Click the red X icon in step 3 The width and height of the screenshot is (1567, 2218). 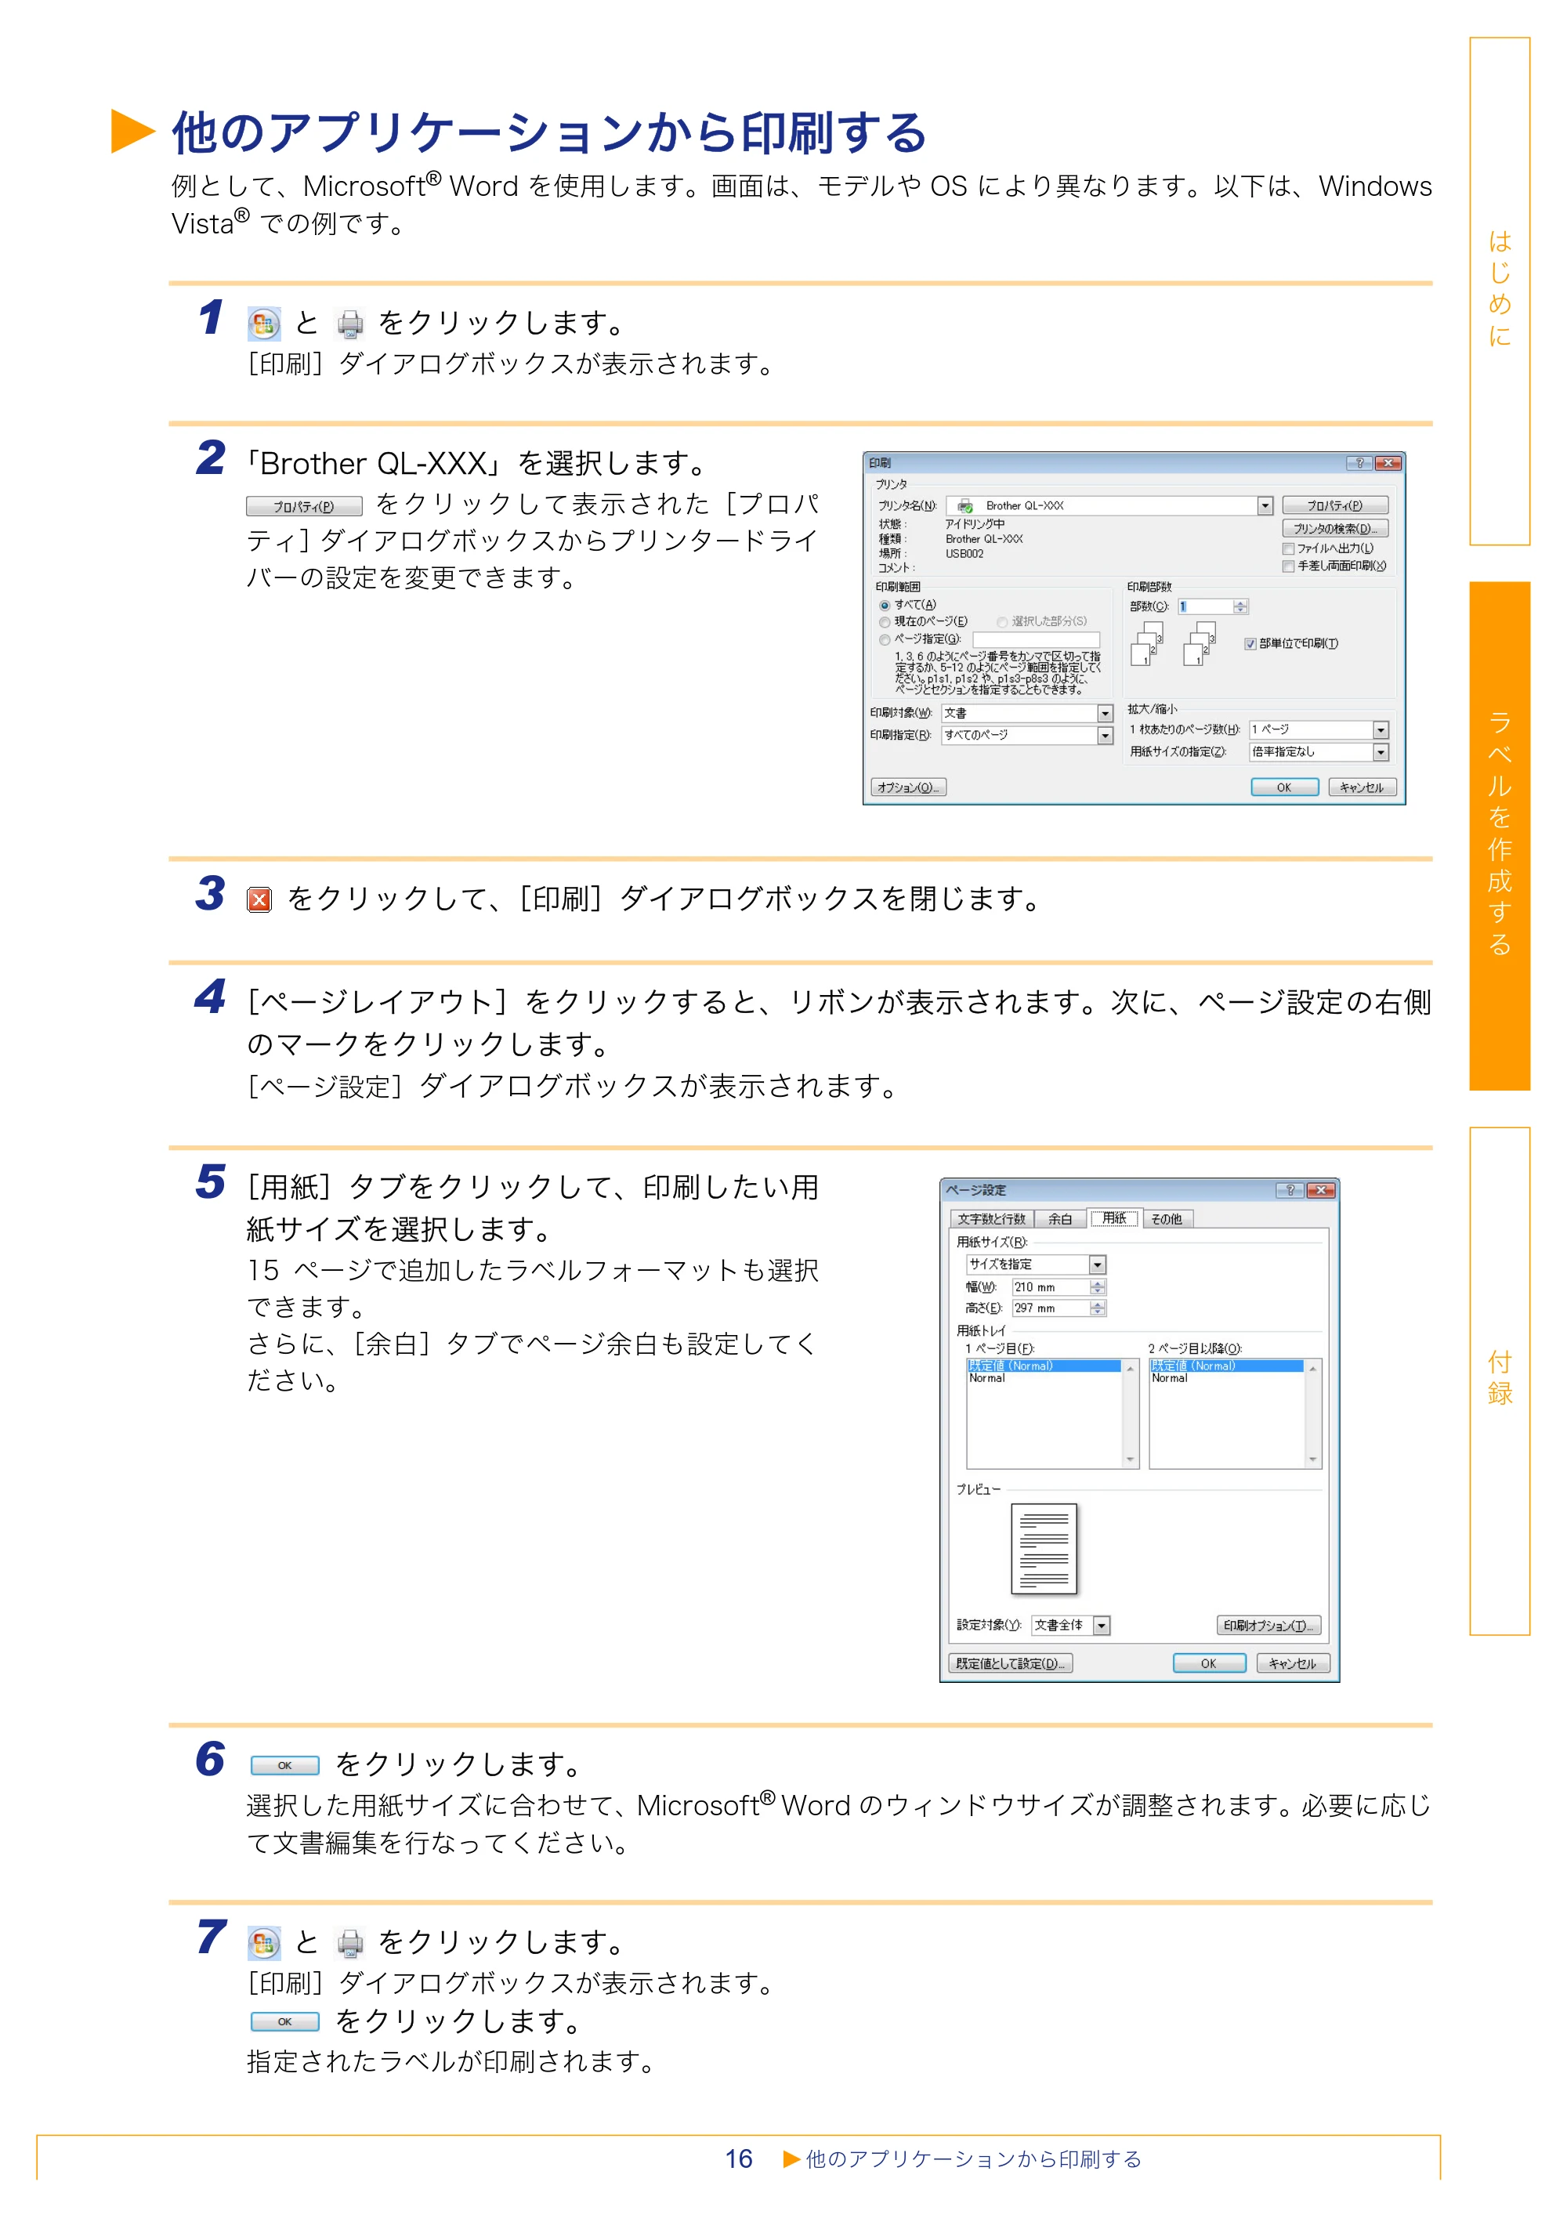click(x=259, y=899)
